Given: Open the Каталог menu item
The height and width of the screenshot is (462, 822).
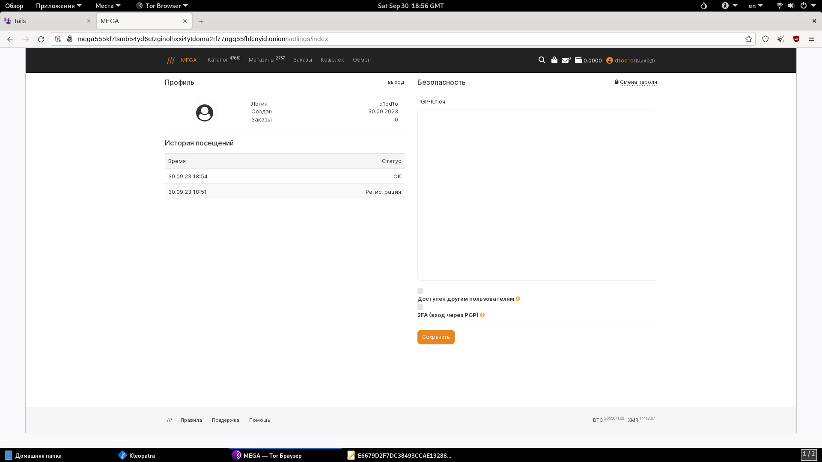Looking at the screenshot, I should pos(218,60).
